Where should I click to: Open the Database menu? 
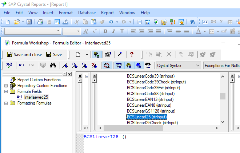[x=87, y=13]
